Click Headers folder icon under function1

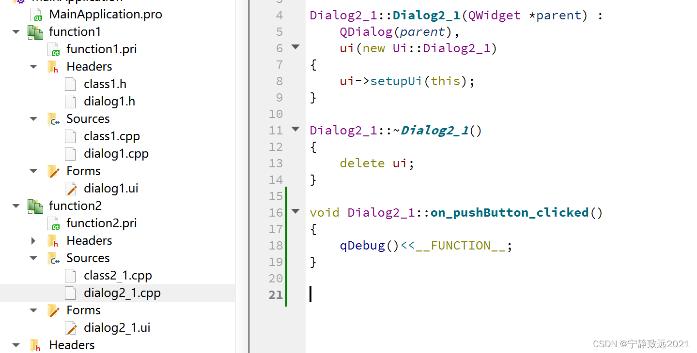(x=53, y=67)
